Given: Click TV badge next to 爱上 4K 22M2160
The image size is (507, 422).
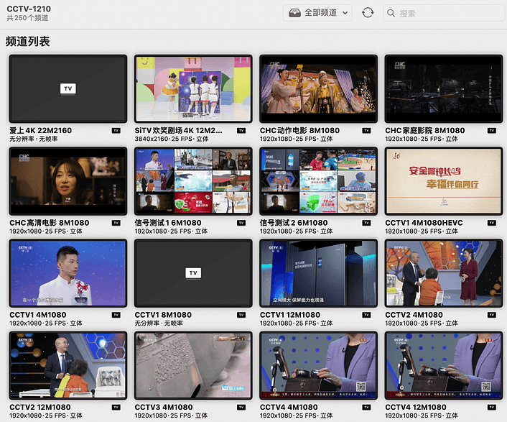Looking at the screenshot, I should coord(116,130).
